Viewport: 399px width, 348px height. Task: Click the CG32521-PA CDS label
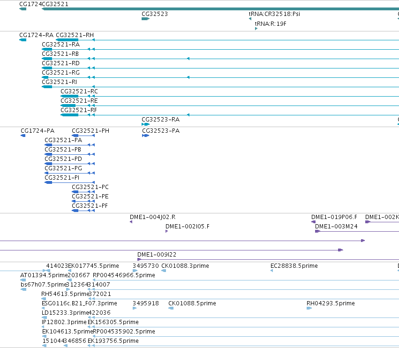point(63,140)
